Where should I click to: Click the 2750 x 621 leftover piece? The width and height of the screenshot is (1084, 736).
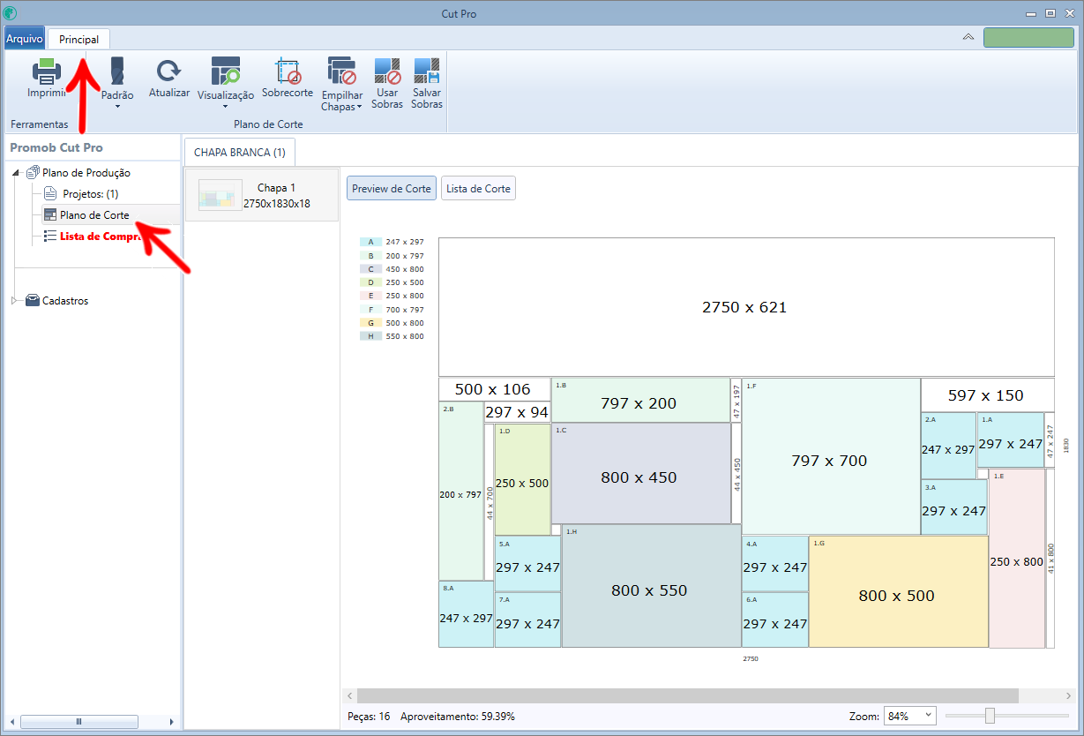[746, 307]
